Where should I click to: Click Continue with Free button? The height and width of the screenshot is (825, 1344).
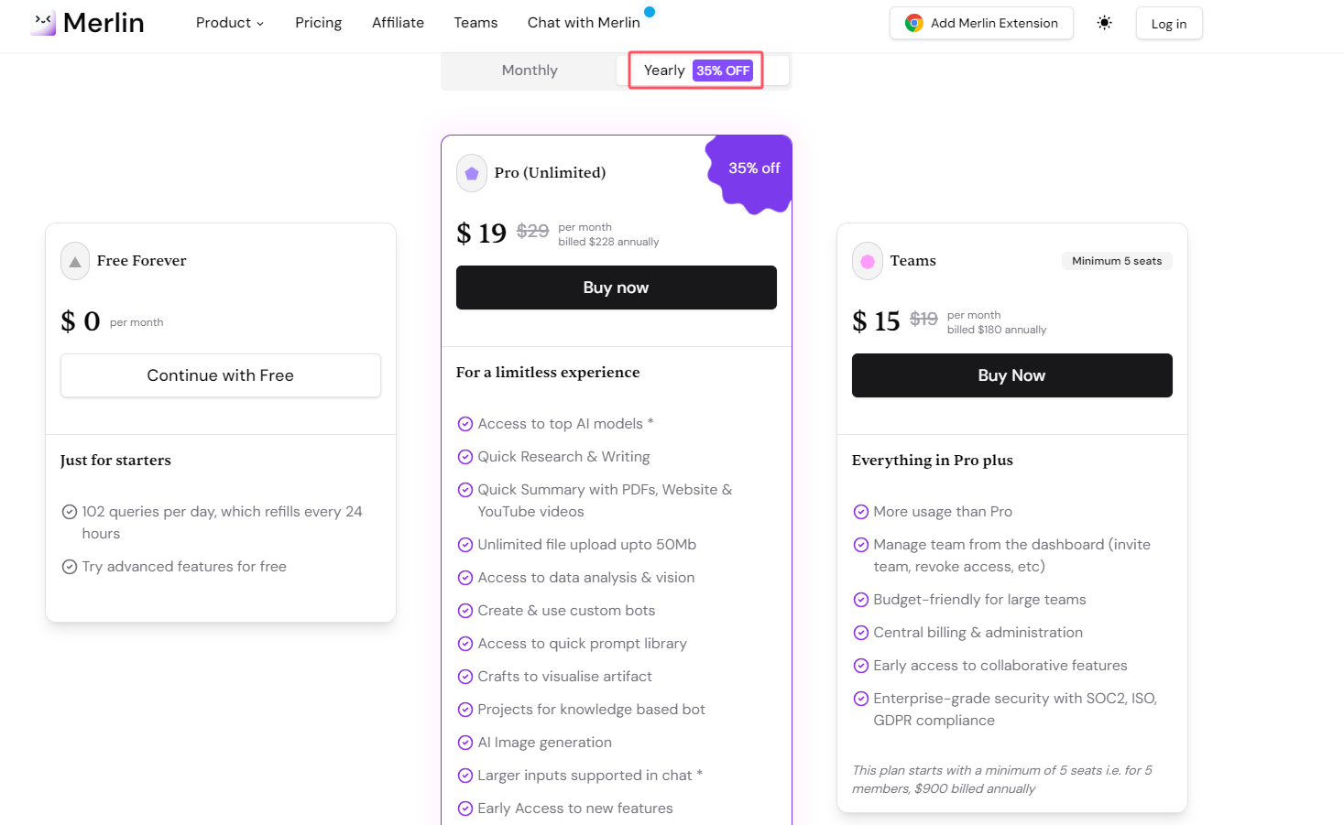pyautogui.click(x=221, y=375)
